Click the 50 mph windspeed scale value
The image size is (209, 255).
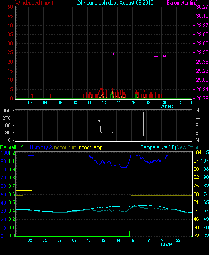pos(10,7)
